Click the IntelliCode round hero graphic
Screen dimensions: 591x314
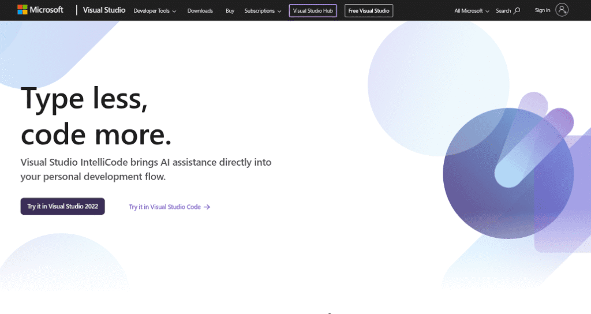point(508,173)
